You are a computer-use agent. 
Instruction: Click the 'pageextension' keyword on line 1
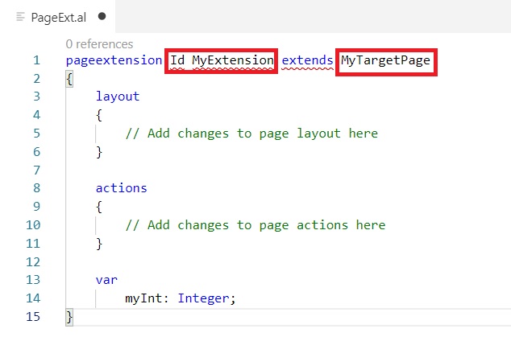click(x=114, y=60)
